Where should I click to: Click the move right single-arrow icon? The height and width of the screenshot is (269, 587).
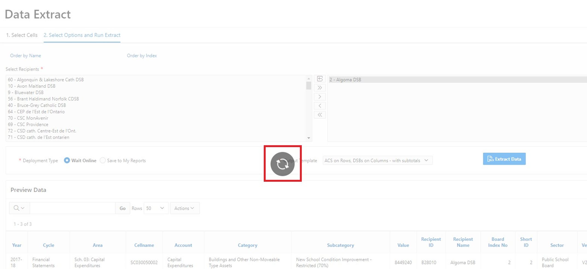320,97
